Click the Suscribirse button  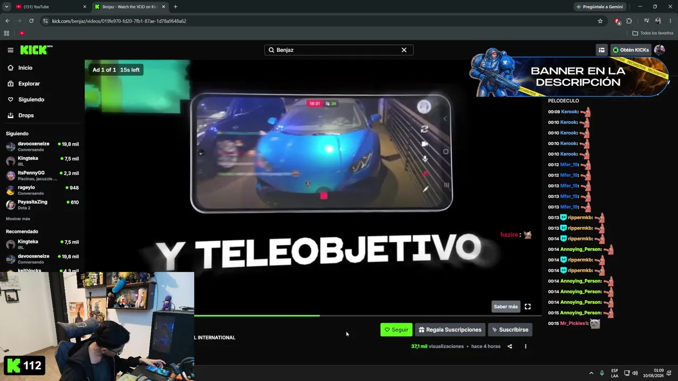click(510, 330)
